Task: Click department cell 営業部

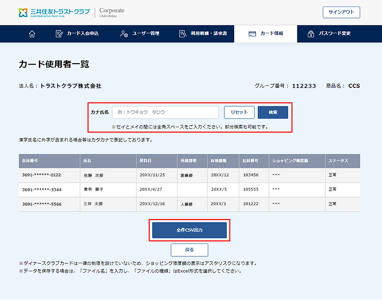Action: click(187, 175)
